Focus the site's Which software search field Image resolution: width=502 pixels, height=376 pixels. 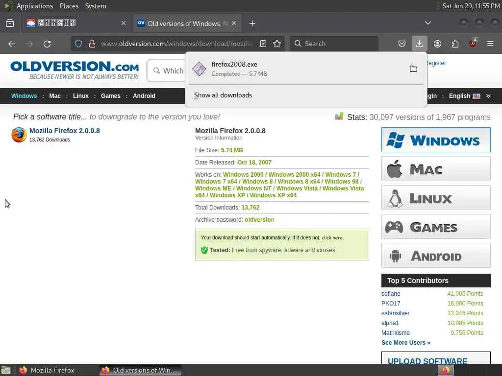(167, 70)
